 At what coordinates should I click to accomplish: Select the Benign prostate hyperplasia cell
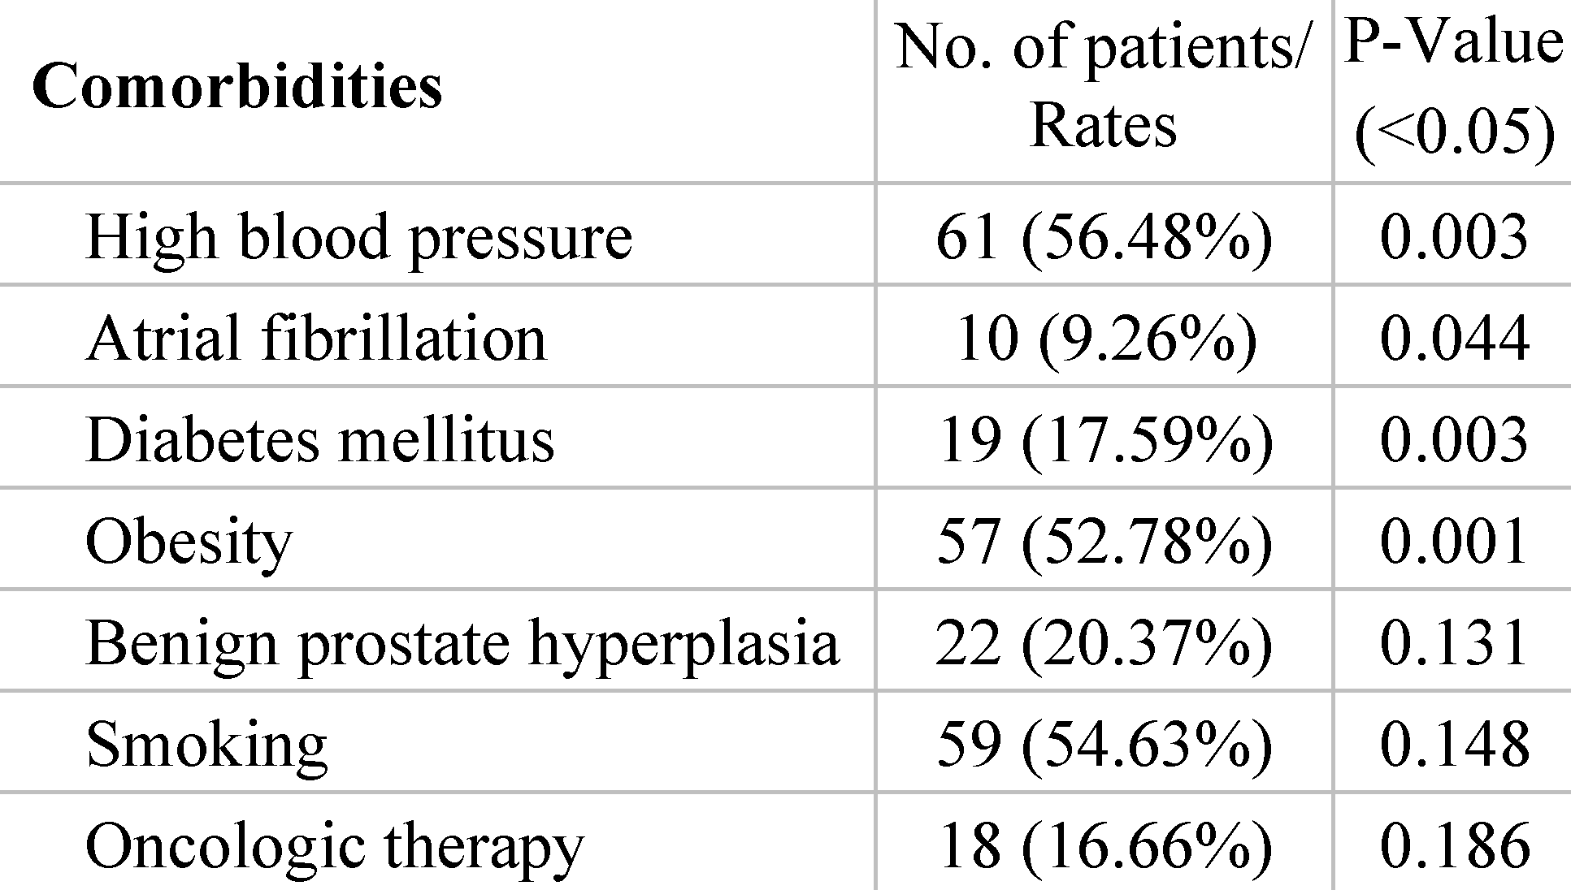pos(462,643)
